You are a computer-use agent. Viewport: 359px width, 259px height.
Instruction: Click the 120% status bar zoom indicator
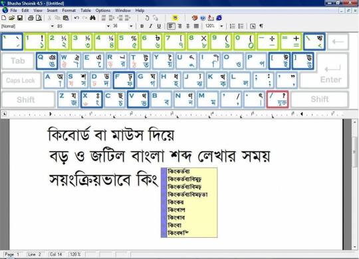click(75, 254)
